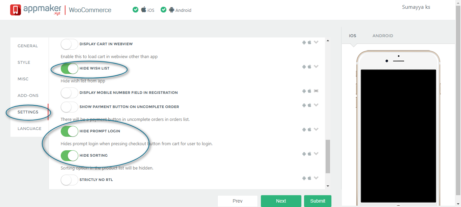Click Android icon on Hide Wish List row
This screenshot has width=461, height=207.
304,67
